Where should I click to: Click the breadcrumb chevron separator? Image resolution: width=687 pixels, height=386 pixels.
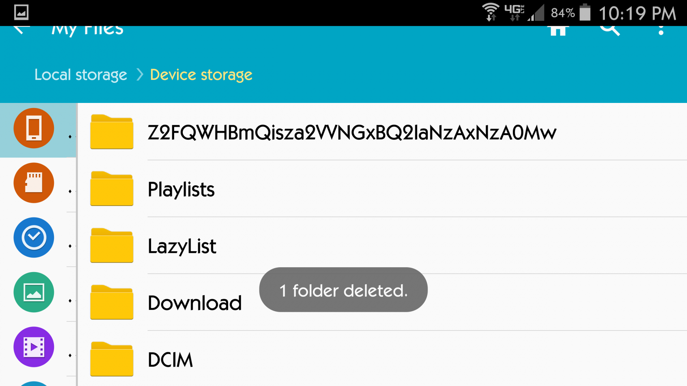[x=139, y=74]
